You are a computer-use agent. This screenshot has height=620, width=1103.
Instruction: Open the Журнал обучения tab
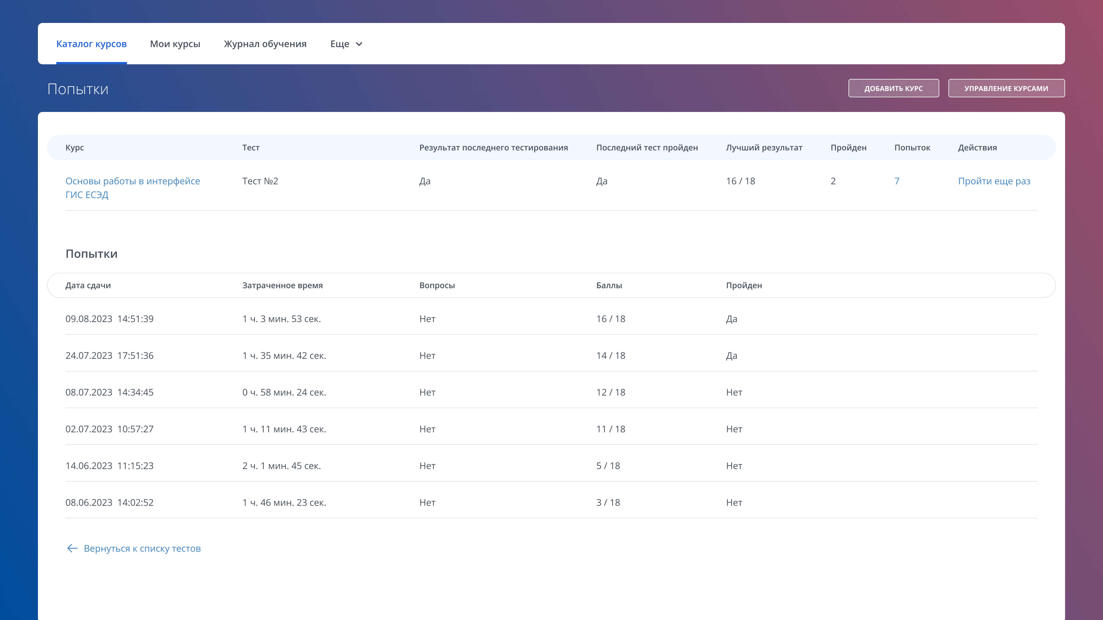[x=265, y=44]
